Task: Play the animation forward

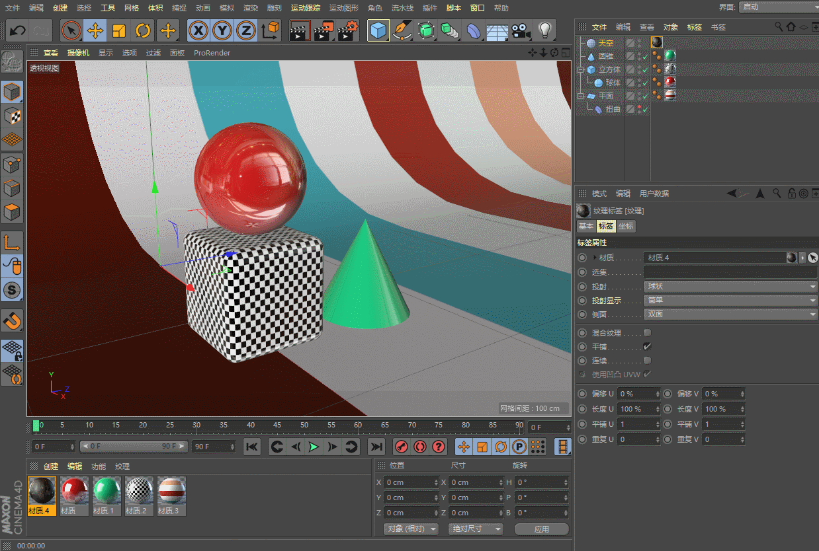Action: click(314, 447)
